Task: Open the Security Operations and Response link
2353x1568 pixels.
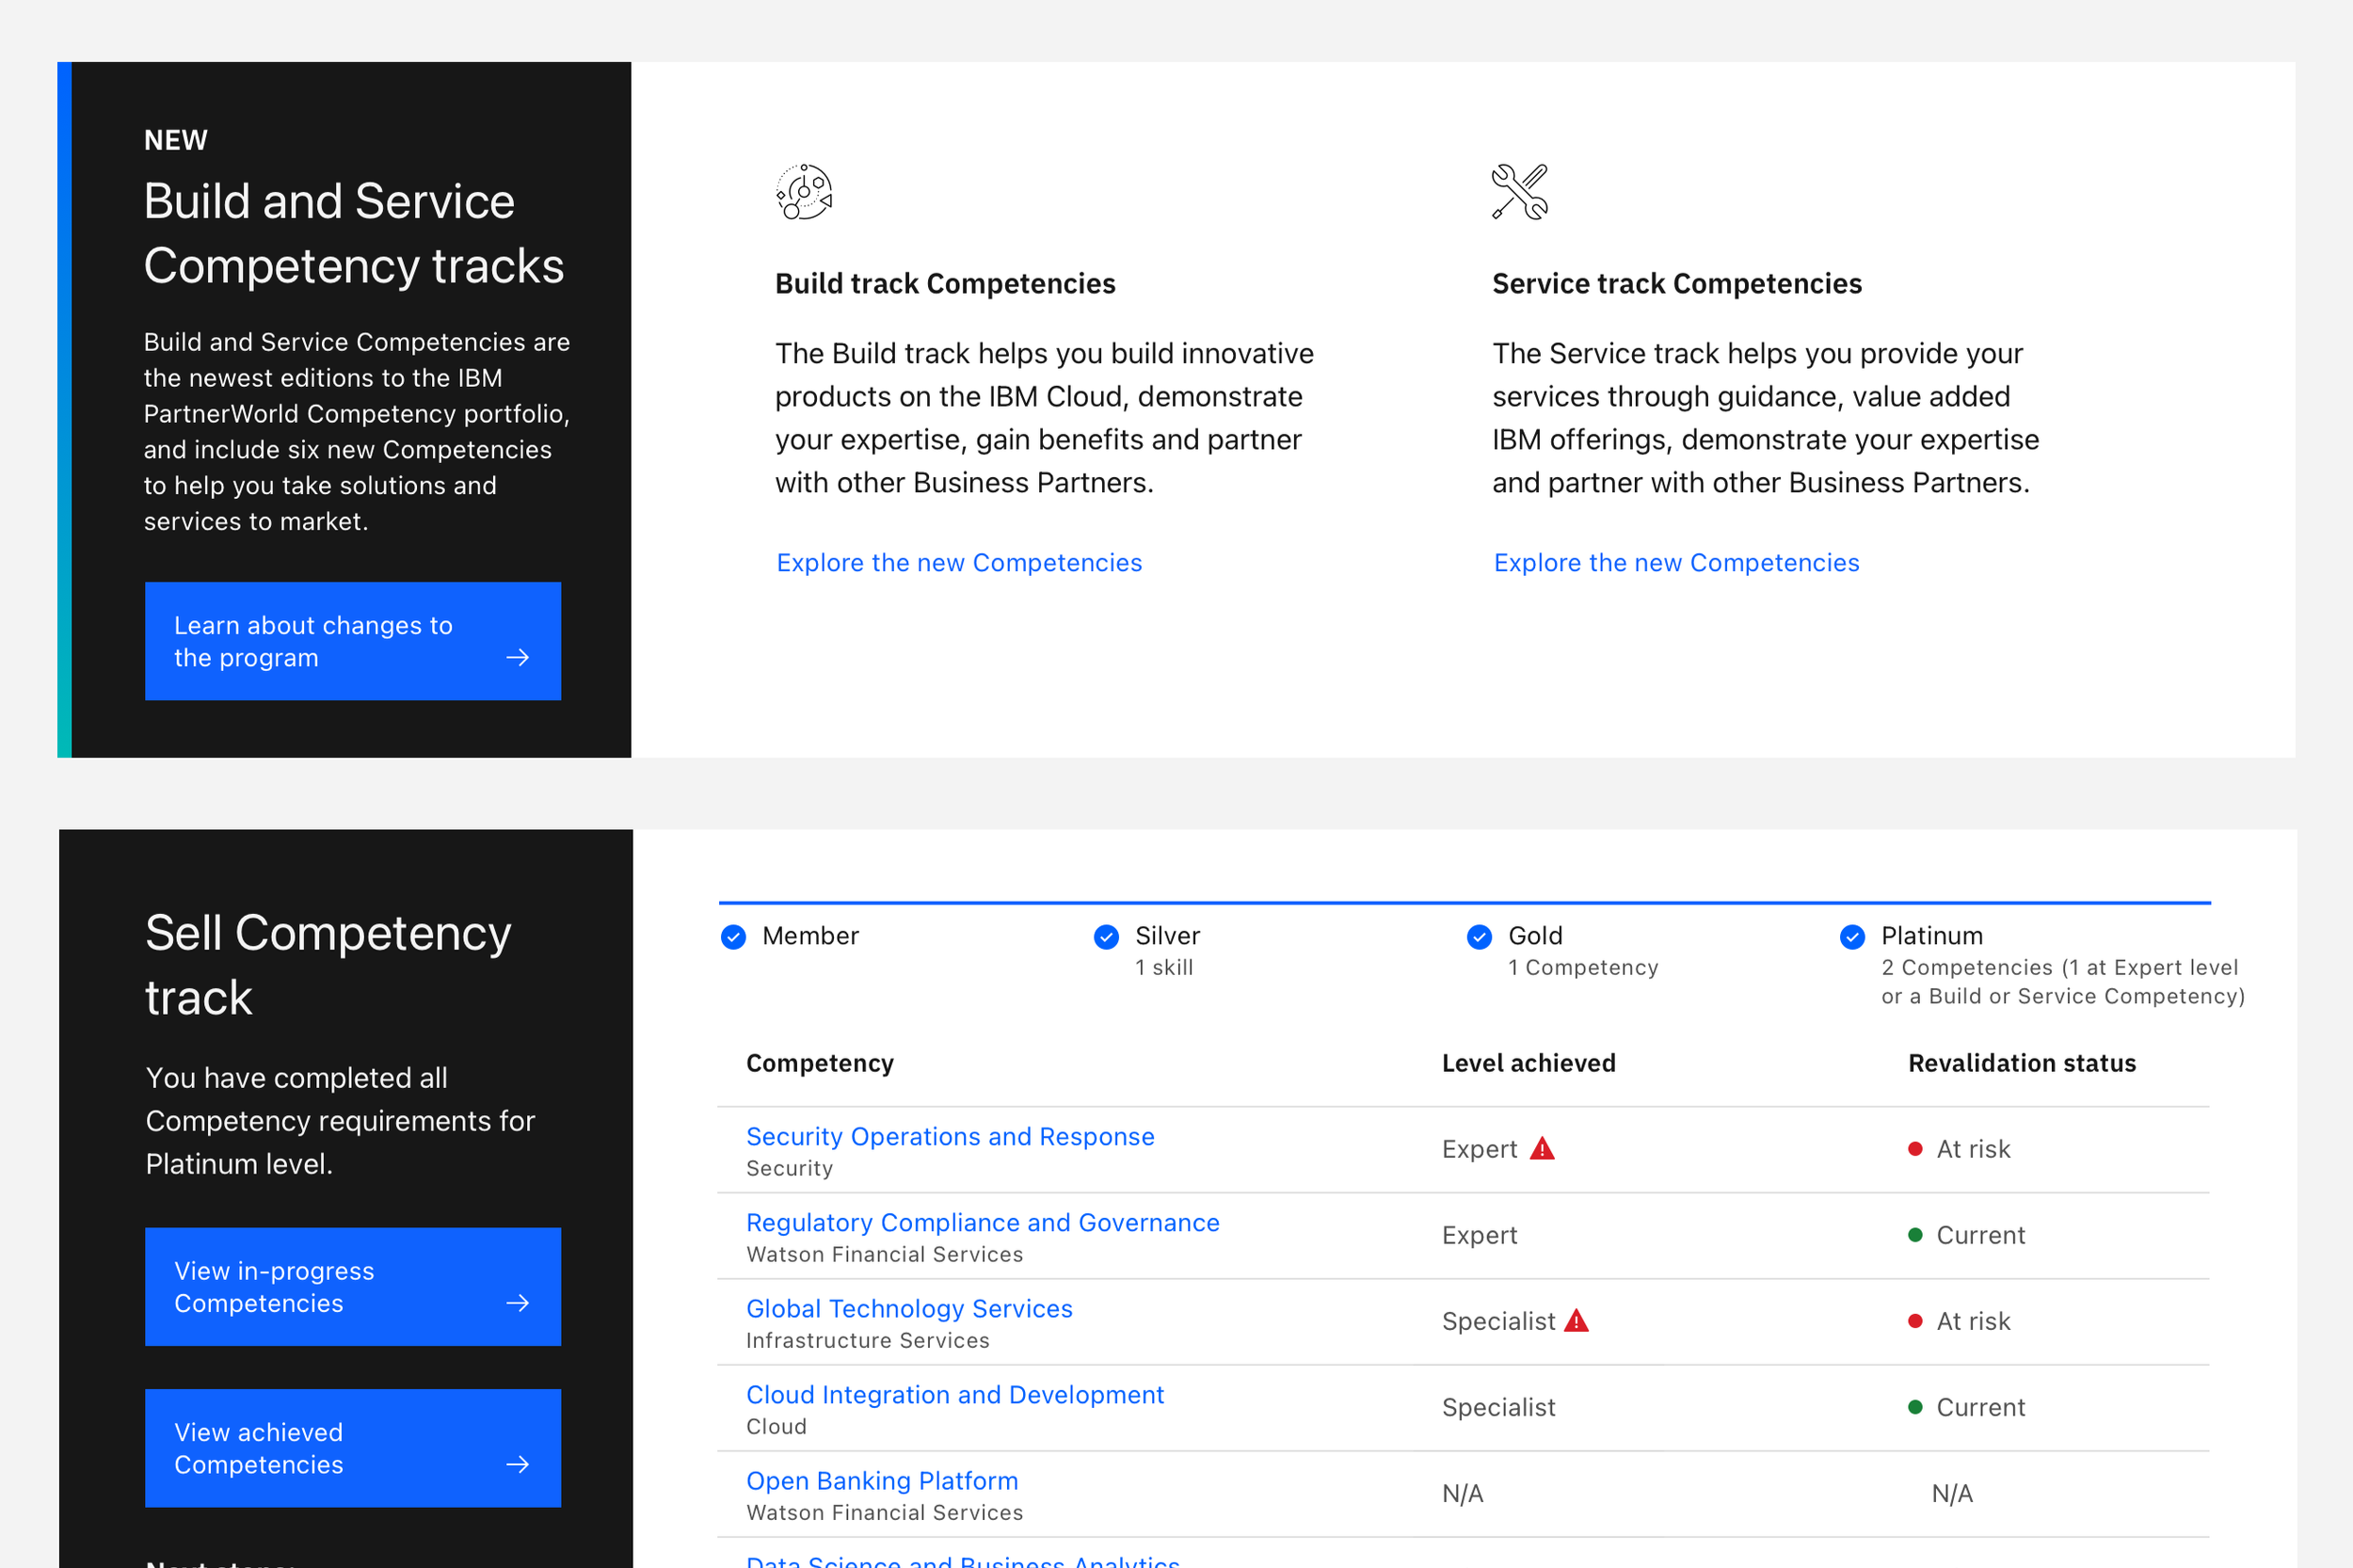Action: 950,1136
